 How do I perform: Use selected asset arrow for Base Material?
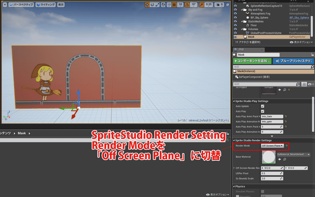(x=280, y=159)
